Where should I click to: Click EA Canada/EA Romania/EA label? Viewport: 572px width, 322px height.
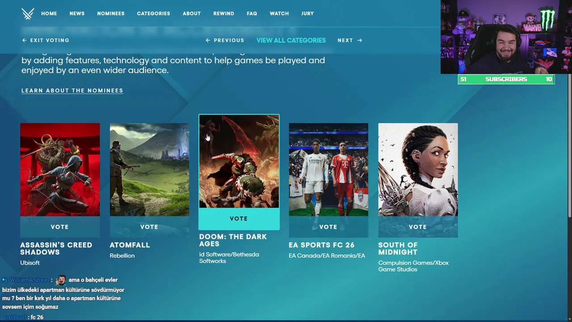click(327, 256)
